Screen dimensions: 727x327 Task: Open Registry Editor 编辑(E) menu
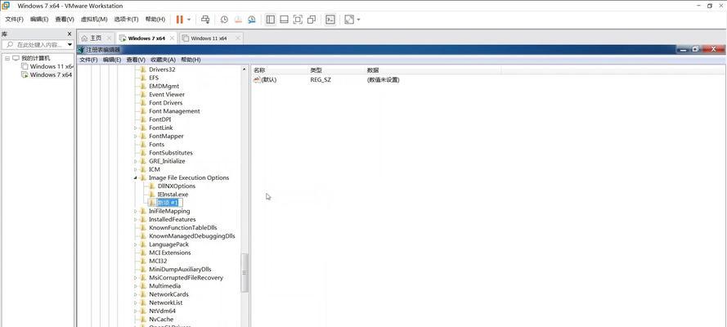(112, 60)
